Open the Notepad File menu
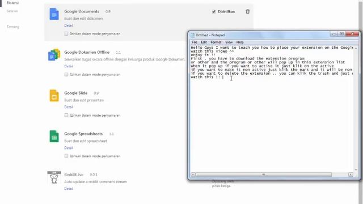The height and width of the screenshot is (204, 363). click(195, 42)
